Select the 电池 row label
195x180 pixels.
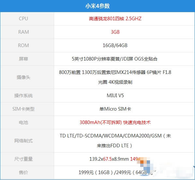tap(23, 122)
